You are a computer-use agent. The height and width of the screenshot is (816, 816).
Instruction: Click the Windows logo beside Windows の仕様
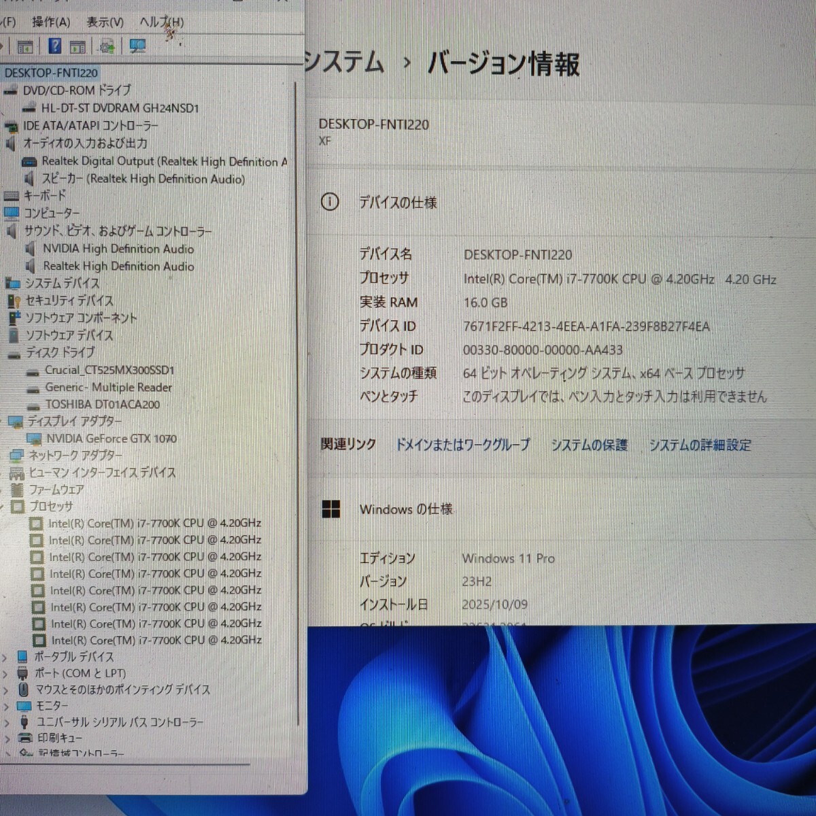[330, 509]
